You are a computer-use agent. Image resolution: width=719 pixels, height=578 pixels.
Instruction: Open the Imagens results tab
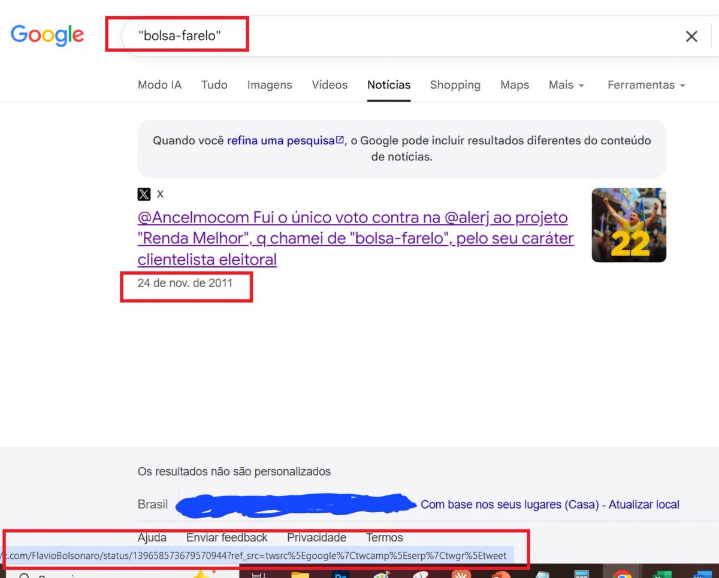(x=270, y=85)
